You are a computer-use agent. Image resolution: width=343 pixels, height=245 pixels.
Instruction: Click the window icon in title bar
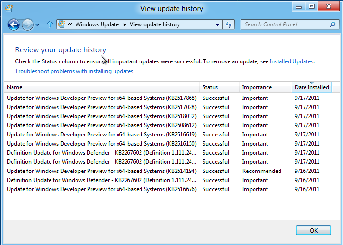click(x=9, y=8)
